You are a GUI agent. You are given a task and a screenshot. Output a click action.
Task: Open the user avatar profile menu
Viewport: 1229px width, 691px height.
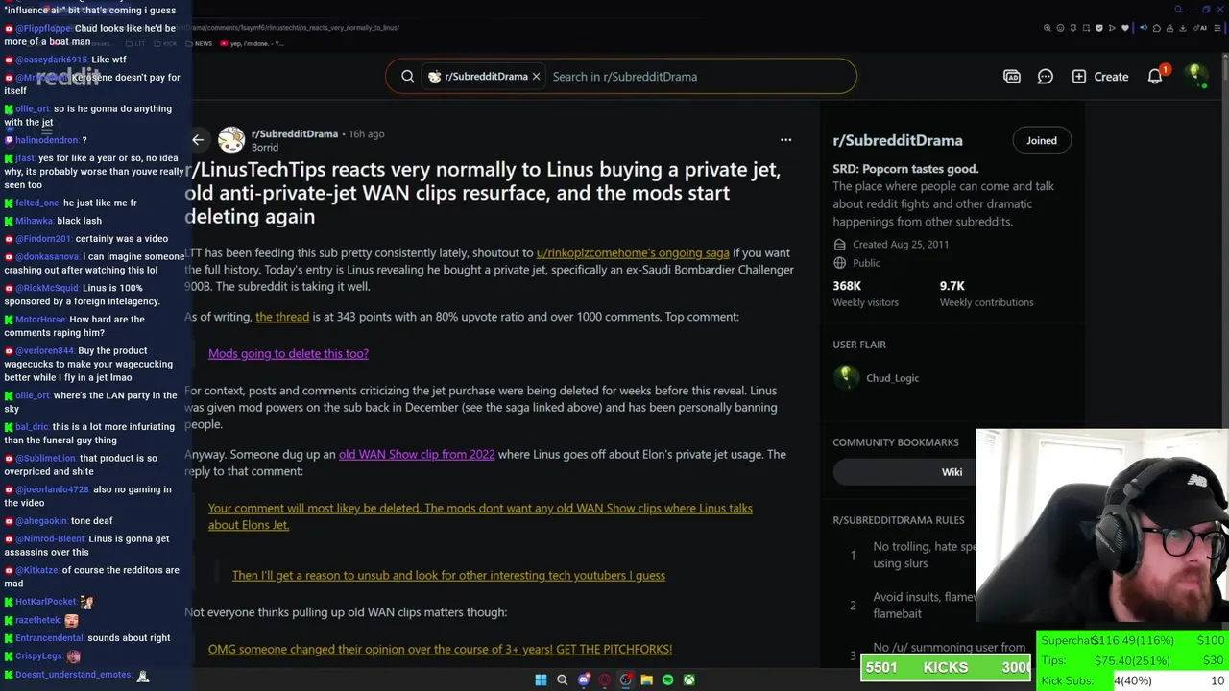[x=1195, y=76]
